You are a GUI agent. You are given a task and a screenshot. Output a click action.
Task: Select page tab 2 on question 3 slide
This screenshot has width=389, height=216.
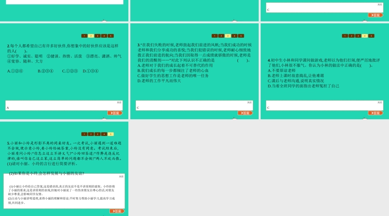tap(221, 36)
